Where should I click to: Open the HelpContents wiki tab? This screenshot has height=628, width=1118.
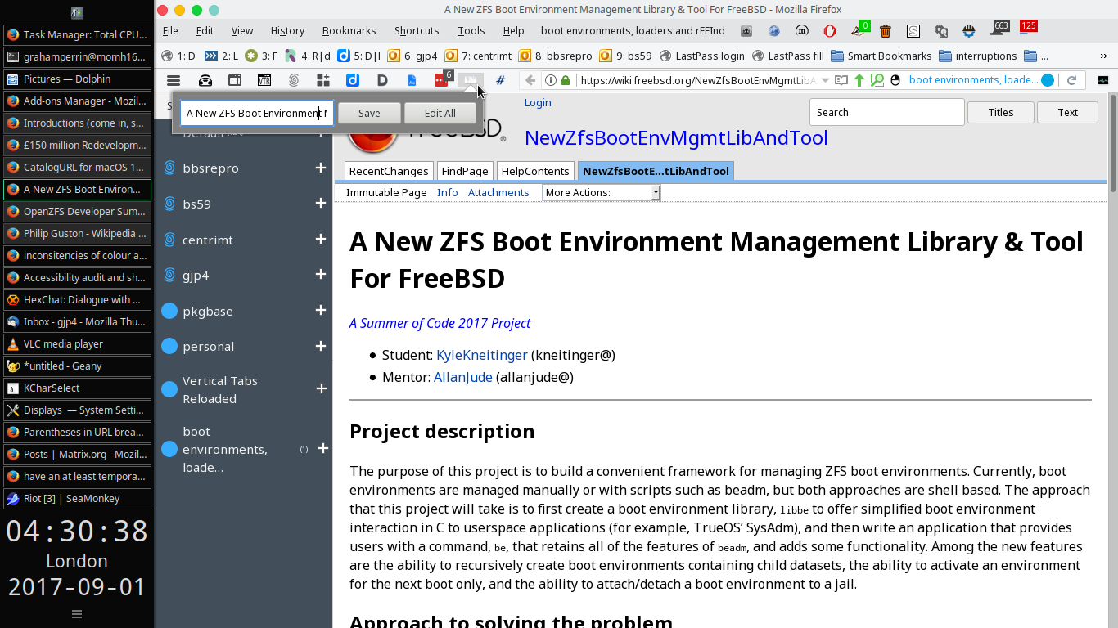tap(535, 171)
